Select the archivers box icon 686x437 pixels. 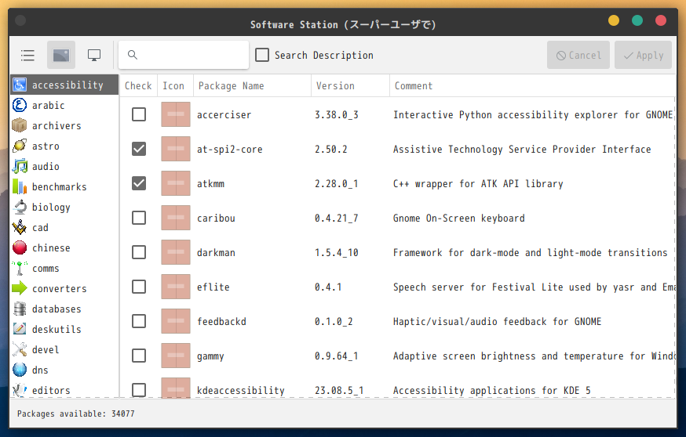coord(20,126)
